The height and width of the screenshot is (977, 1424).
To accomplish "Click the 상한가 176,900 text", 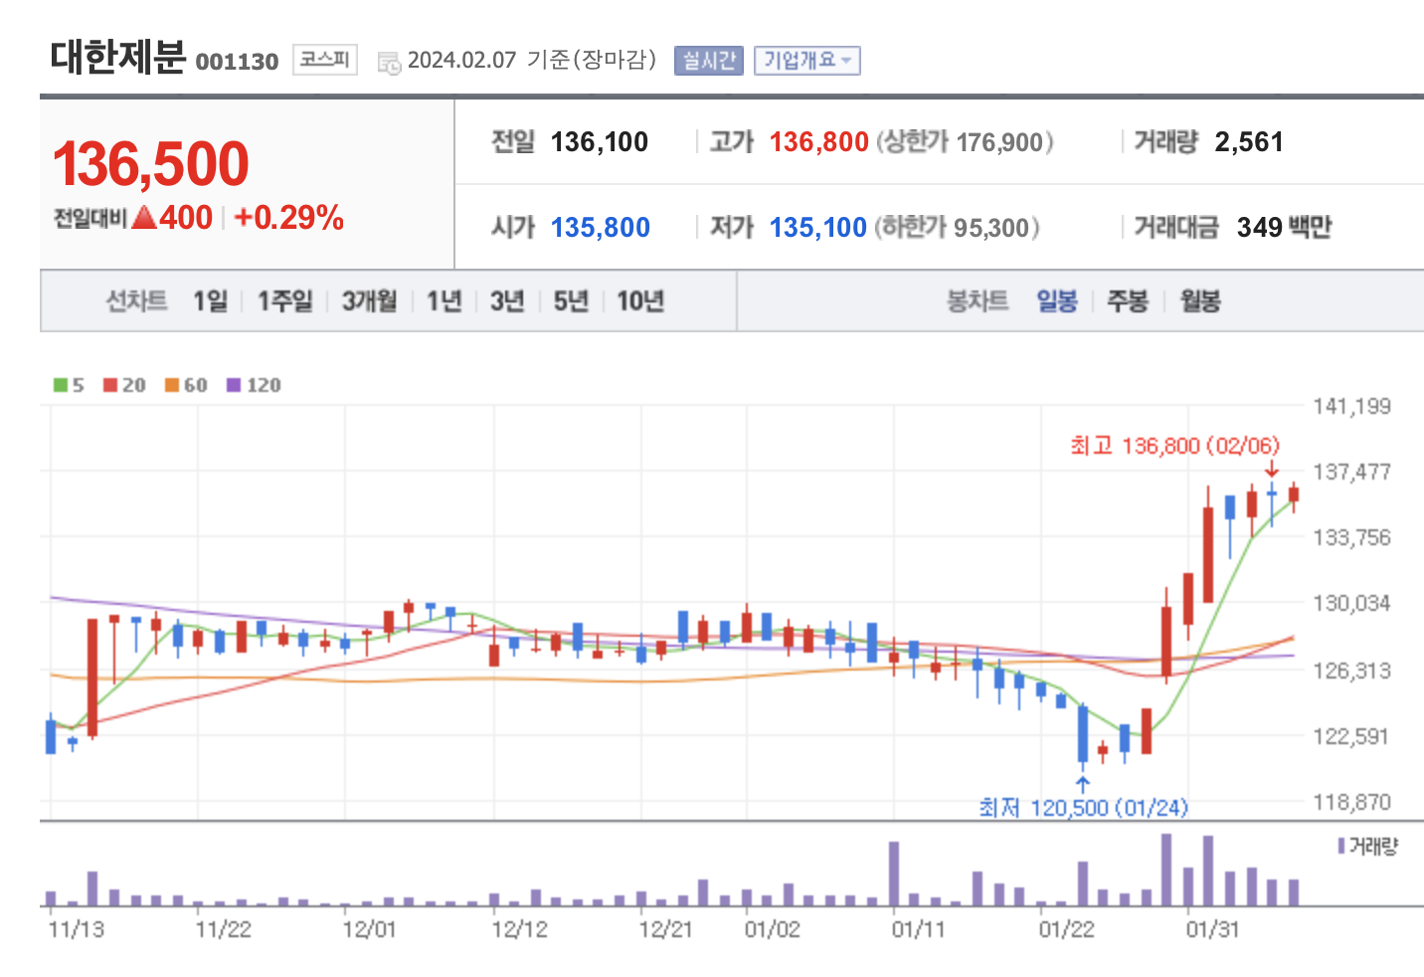I will click(964, 142).
